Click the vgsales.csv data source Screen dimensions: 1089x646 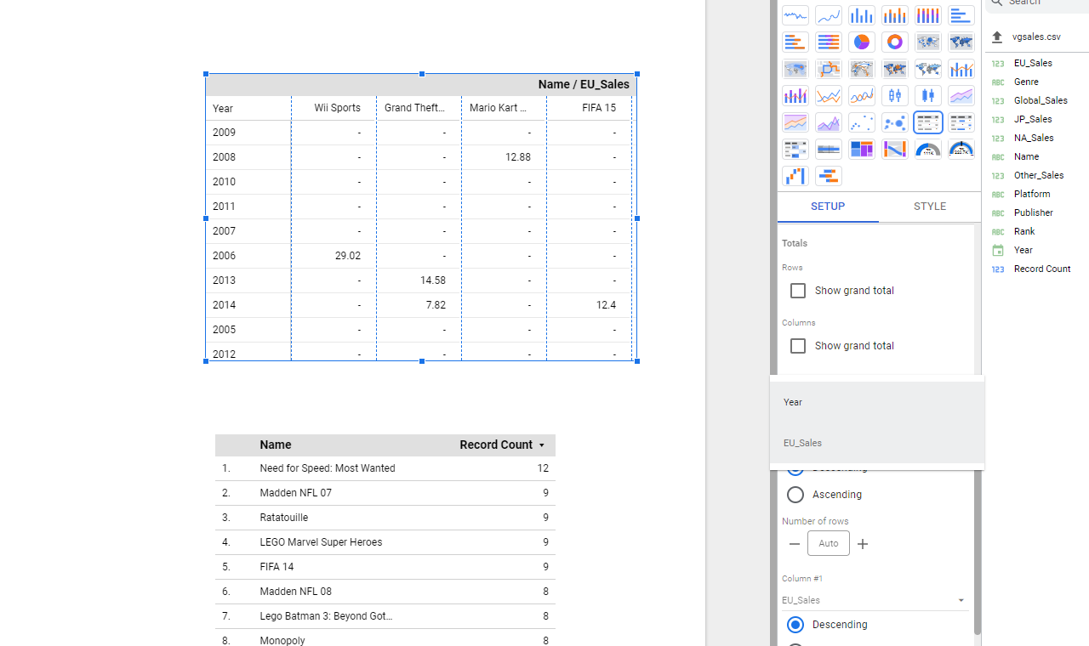coord(1036,37)
